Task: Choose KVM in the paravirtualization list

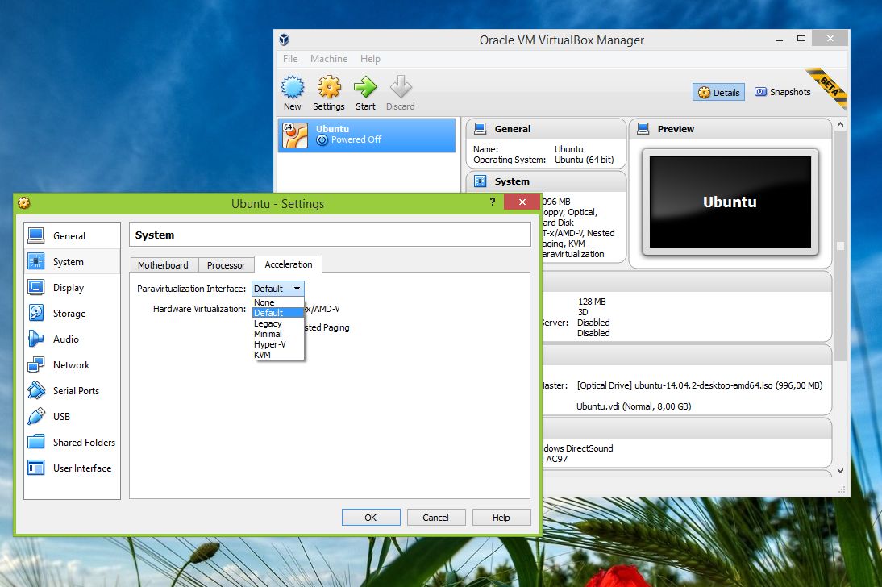Action: click(x=278, y=355)
